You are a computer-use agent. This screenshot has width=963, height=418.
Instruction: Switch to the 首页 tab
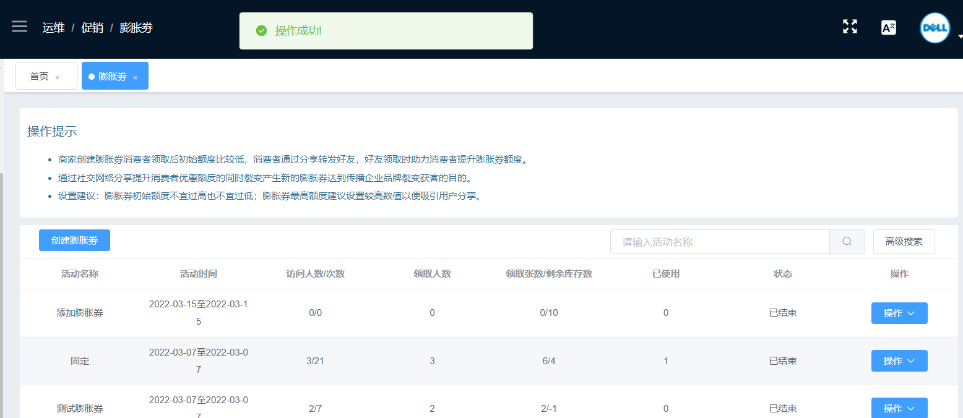[x=46, y=76]
